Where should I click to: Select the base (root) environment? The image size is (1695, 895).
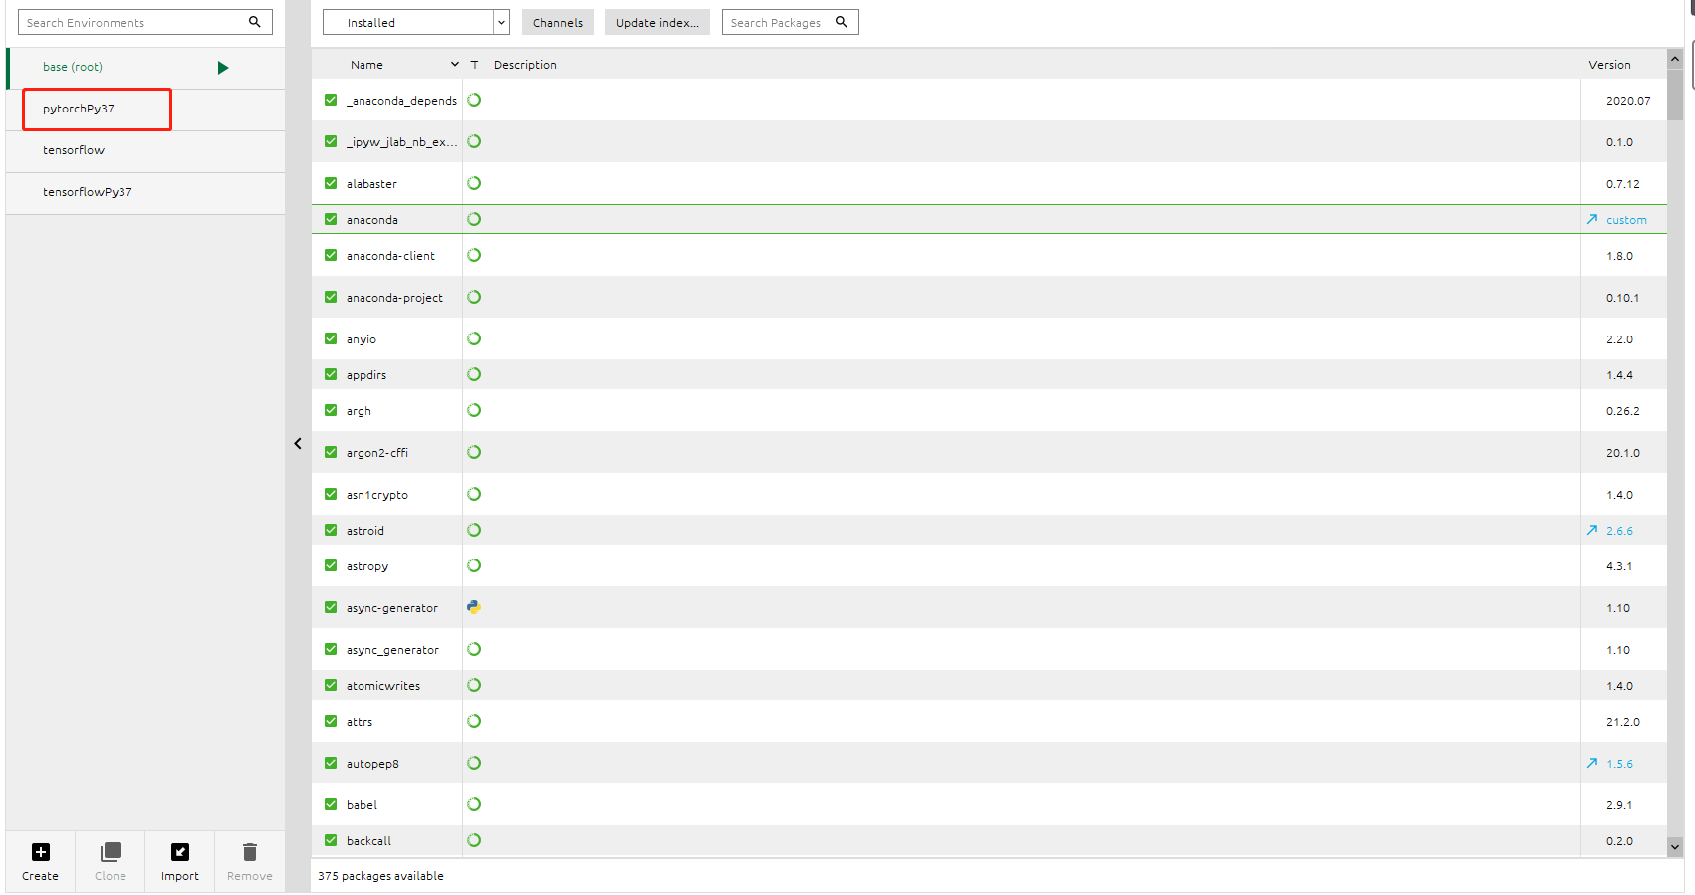pos(145,68)
